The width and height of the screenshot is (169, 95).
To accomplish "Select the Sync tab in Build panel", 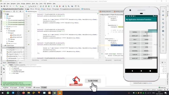I will [20, 63].
